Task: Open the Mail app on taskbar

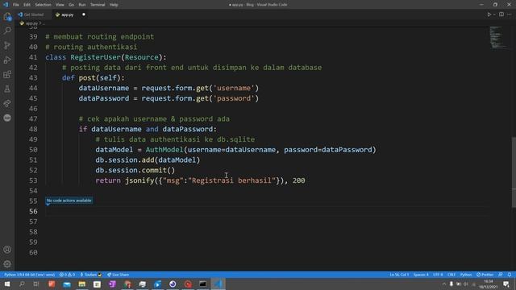Action: point(67,284)
